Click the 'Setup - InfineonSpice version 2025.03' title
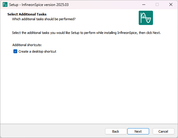178x138 pixels. [x=39, y=5]
